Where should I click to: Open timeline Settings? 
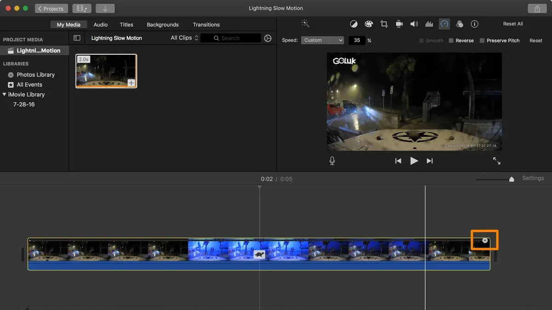(533, 178)
